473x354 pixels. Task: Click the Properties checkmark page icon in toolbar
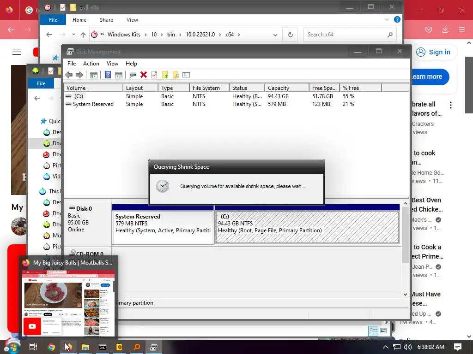click(x=154, y=75)
